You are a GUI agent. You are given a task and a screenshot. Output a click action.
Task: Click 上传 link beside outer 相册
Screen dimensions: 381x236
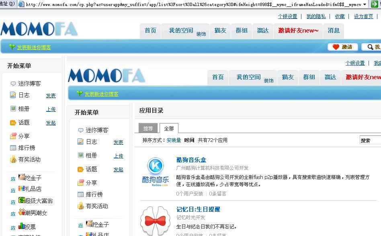tap(51, 109)
